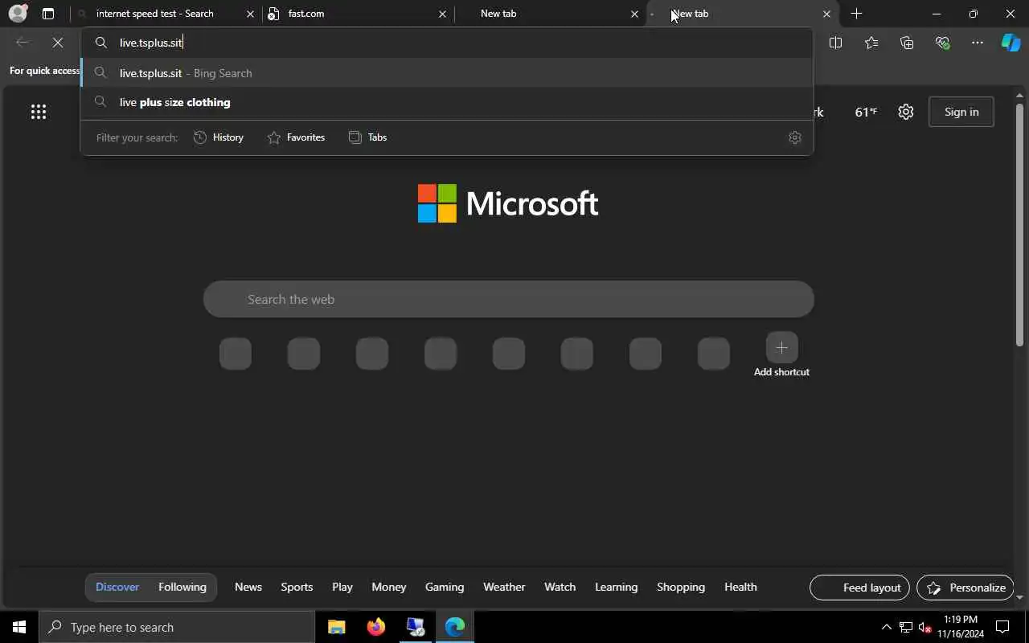
Task: Open new tab page settings gear
Action: tap(906, 112)
